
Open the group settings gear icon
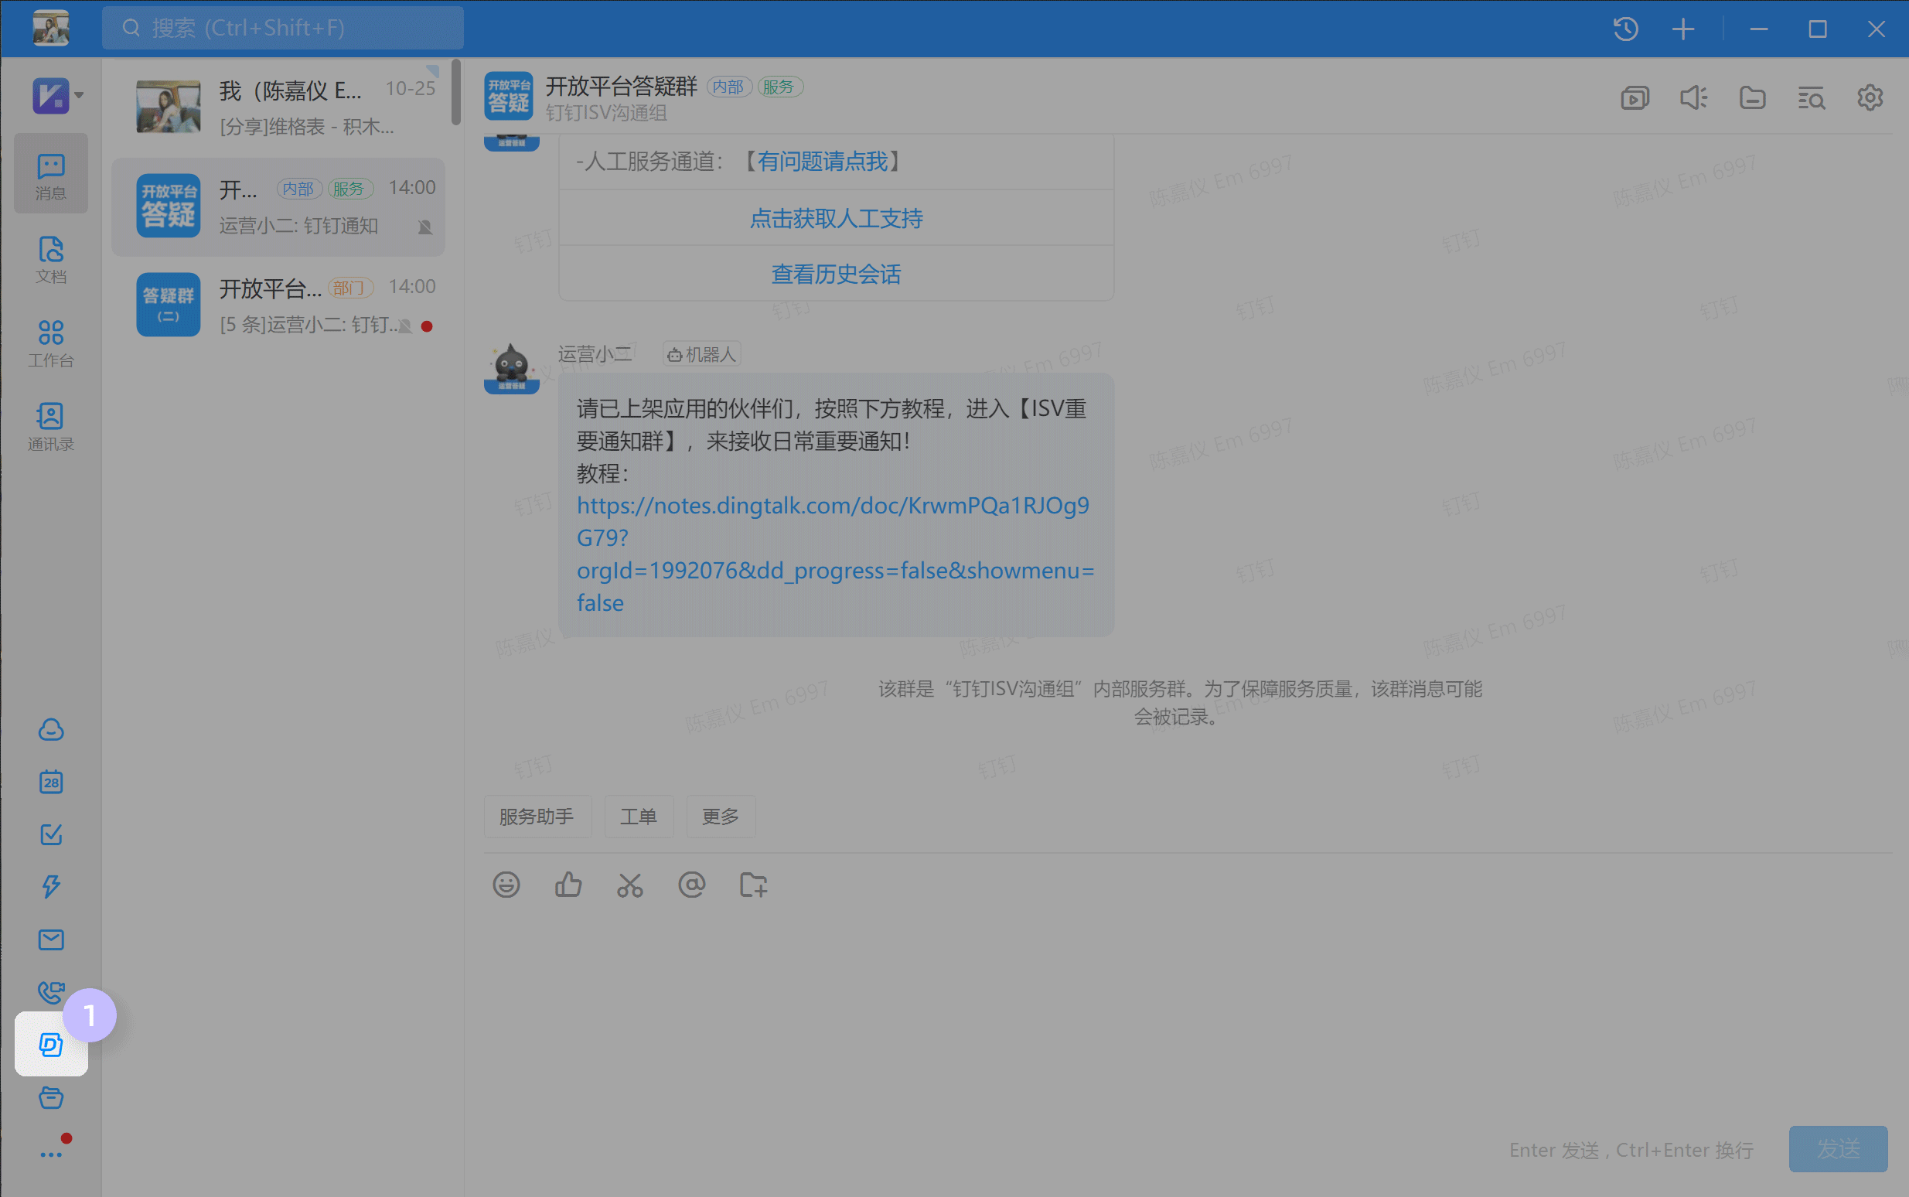[x=1870, y=97]
